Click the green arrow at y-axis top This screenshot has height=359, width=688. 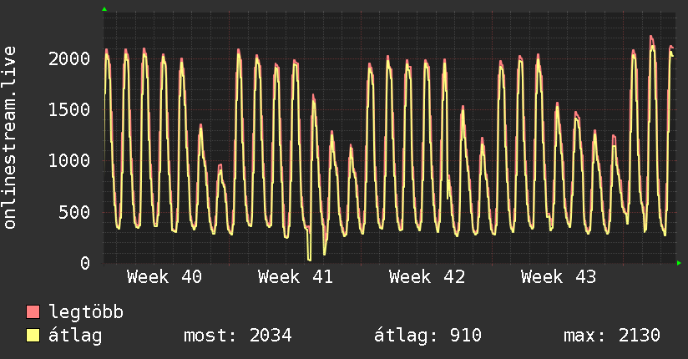(104, 9)
